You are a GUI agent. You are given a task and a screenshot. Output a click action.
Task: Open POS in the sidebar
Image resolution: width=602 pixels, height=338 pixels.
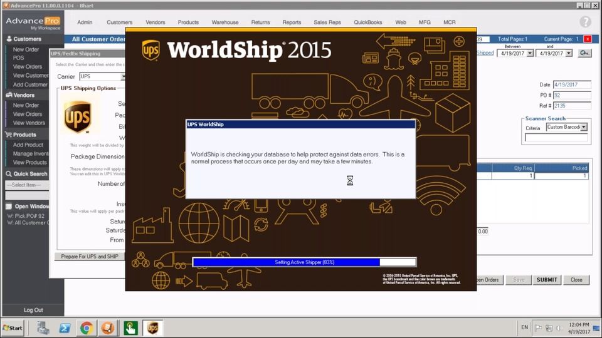point(18,58)
